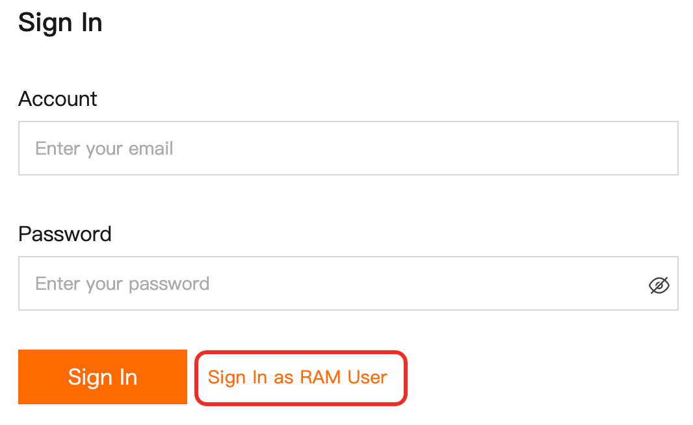Screen dimensions: 693x425
Task: Show the hidden password via crossed-eye icon
Action: pyautogui.click(x=659, y=285)
